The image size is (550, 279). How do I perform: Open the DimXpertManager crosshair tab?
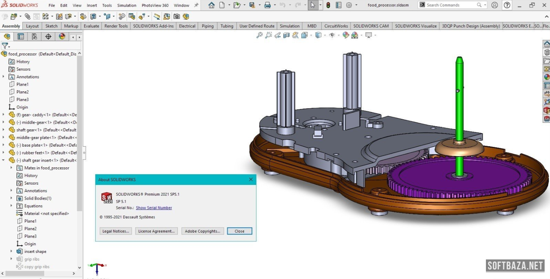pos(48,36)
